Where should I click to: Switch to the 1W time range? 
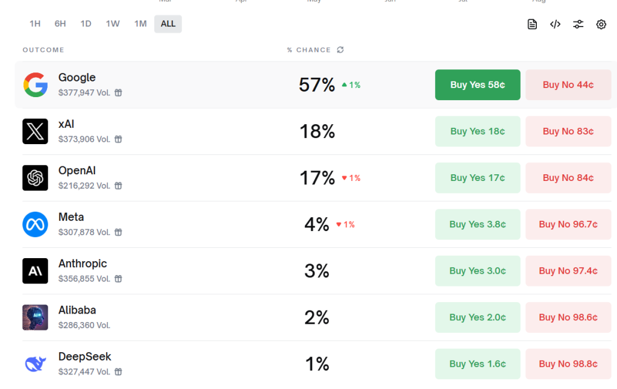(113, 24)
